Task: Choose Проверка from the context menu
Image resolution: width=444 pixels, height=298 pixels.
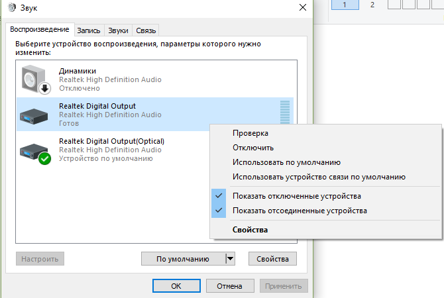Action: pos(325,133)
